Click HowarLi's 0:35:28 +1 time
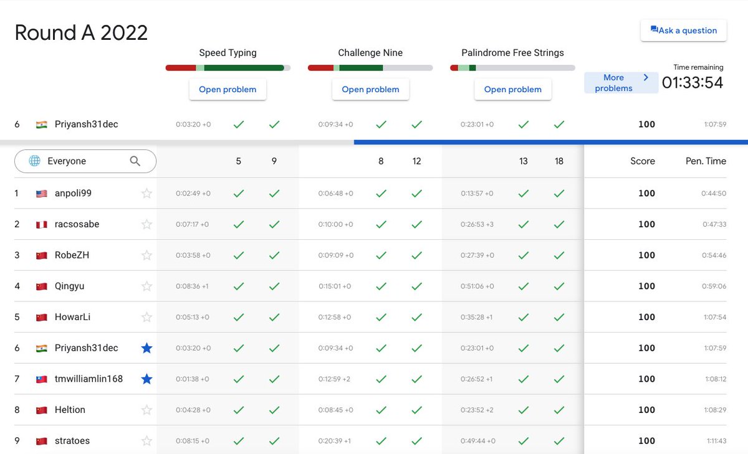Viewport: 748px width, 454px height. pos(477,318)
